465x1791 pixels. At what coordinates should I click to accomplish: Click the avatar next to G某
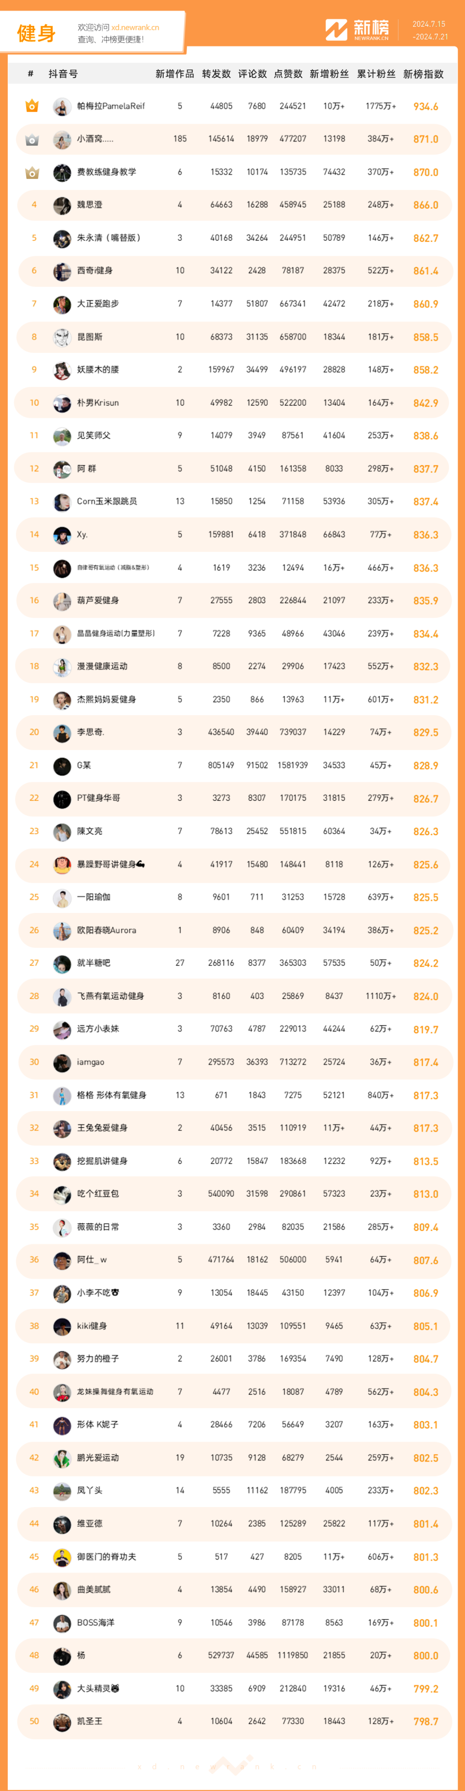(62, 766)
